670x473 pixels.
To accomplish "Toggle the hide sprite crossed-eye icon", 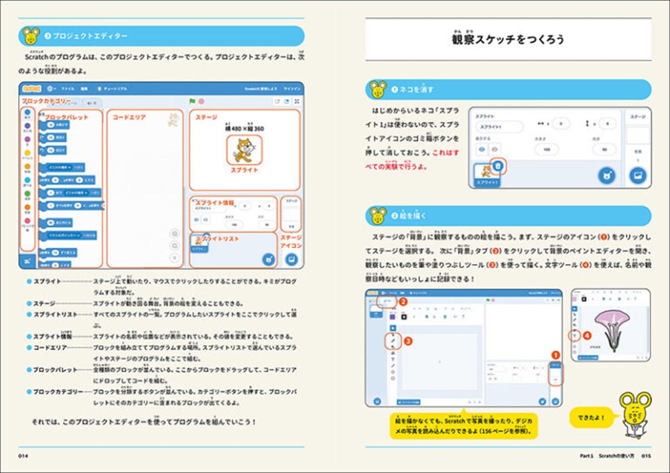I will coord(494,150).
